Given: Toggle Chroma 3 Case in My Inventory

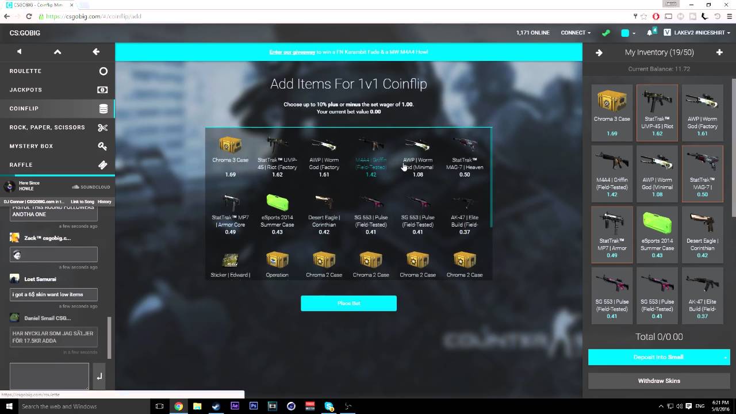Looking at the screenshot, I should (x=612, y=113).
